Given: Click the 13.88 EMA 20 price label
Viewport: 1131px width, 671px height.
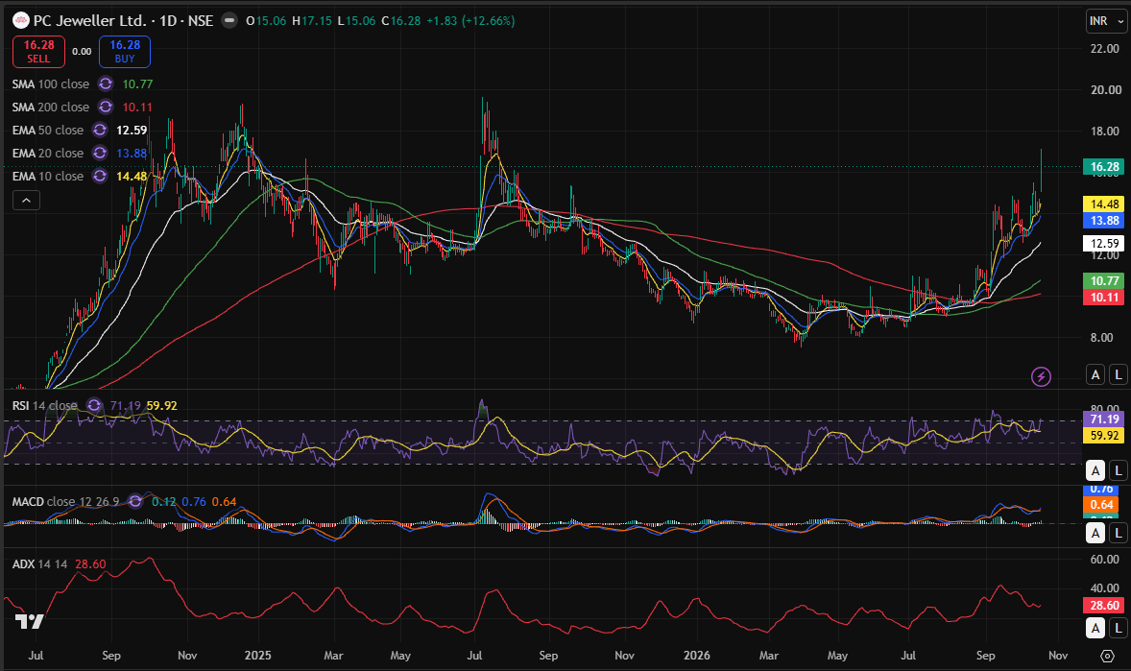Looking at the screenshot, I should [x=1104, y=221].
